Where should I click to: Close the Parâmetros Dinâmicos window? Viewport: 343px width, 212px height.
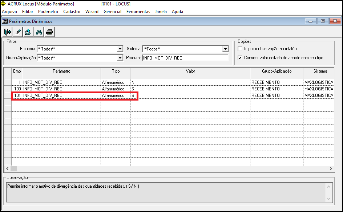pos(335,21)
